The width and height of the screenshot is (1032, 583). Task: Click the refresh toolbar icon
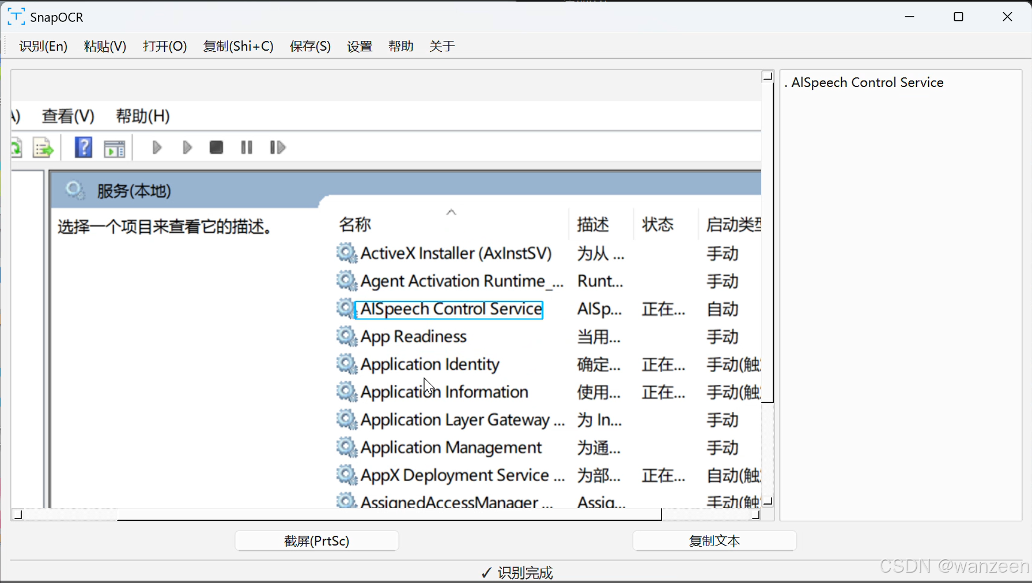17,148
